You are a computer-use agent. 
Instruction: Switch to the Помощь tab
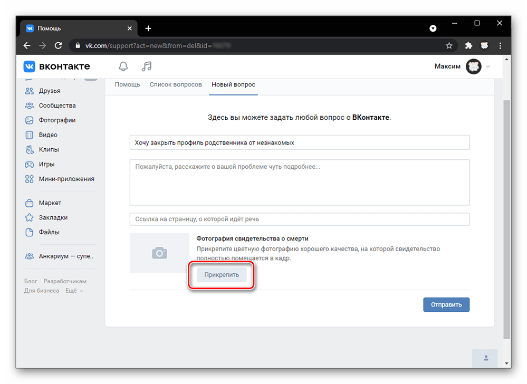(127, 85)
